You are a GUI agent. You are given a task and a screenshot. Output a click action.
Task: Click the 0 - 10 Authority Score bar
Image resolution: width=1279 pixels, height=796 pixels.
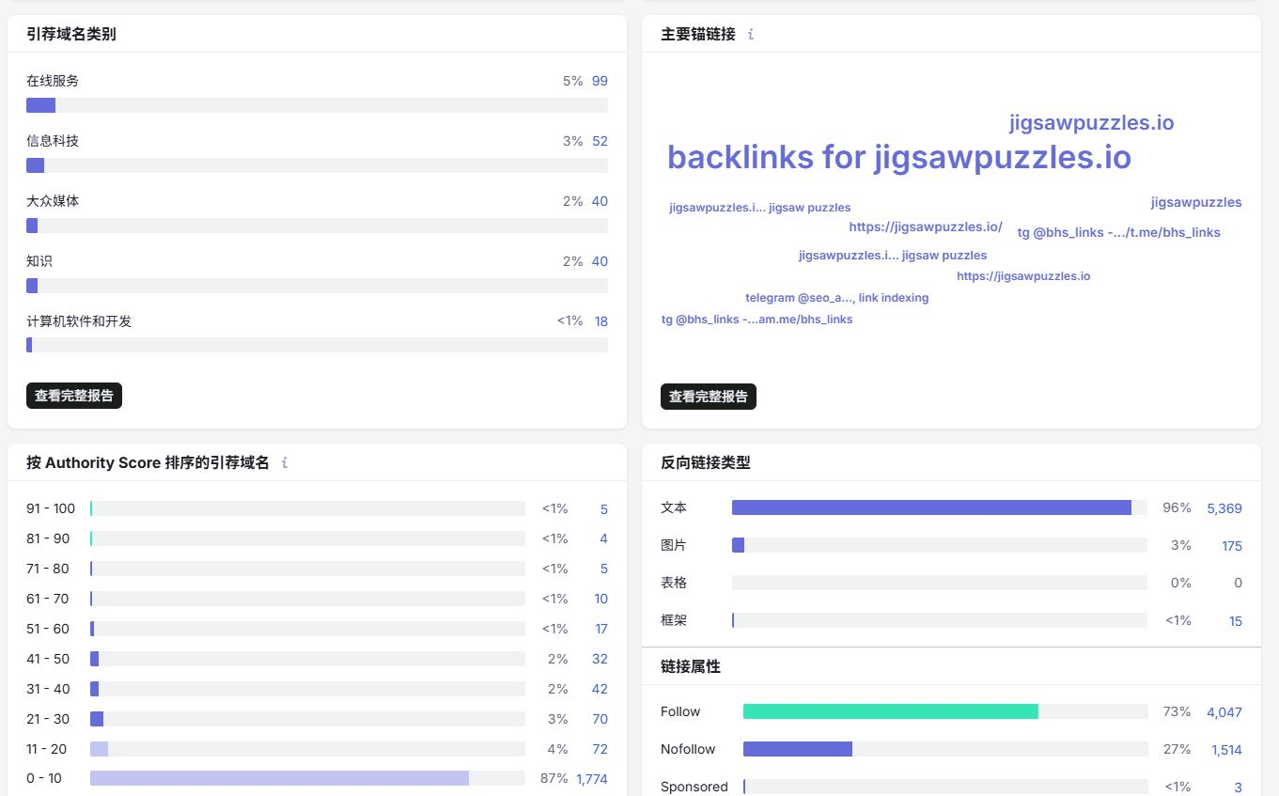[279, 778]
